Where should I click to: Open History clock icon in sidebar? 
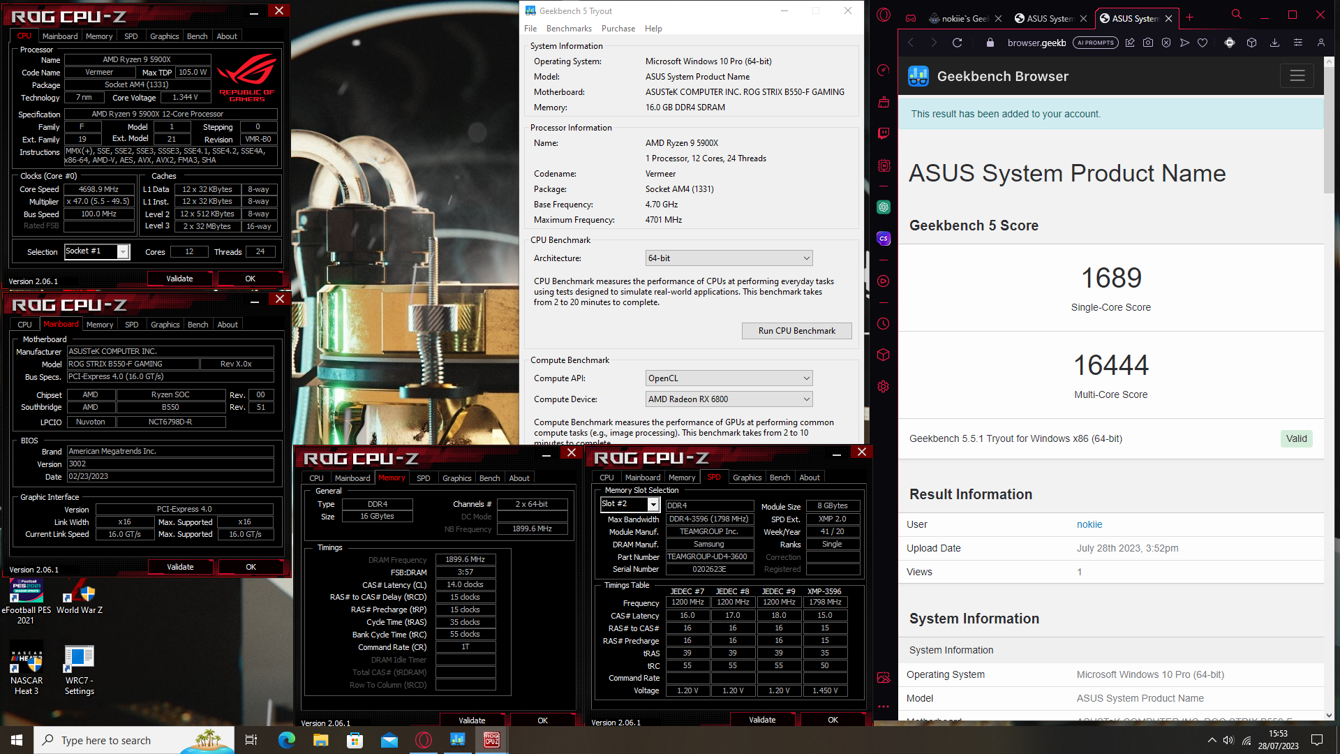click(884, 324)
